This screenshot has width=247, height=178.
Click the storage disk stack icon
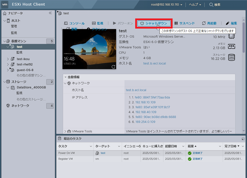[x=232, y=57]
